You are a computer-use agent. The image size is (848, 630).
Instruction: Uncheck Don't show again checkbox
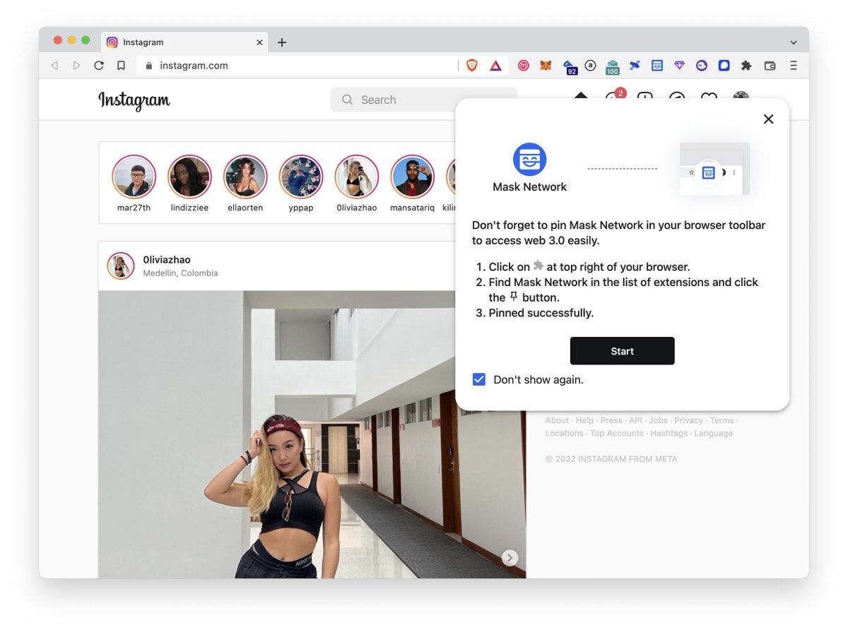(x=479, y=379)
